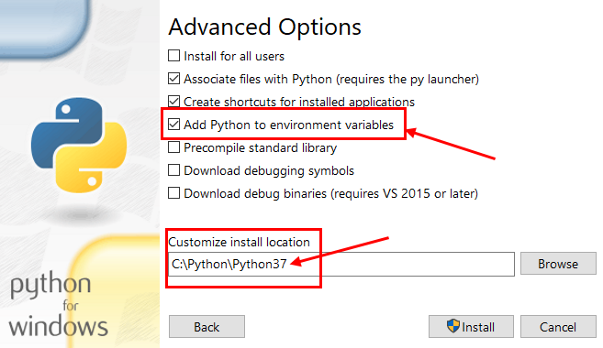The width and height of the screenshot is (603, 348).
Task: Enable Install for all users checkbox
Action: [173, 56]
